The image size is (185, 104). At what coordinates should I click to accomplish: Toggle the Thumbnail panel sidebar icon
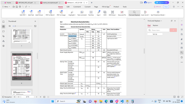pos(3,27)
